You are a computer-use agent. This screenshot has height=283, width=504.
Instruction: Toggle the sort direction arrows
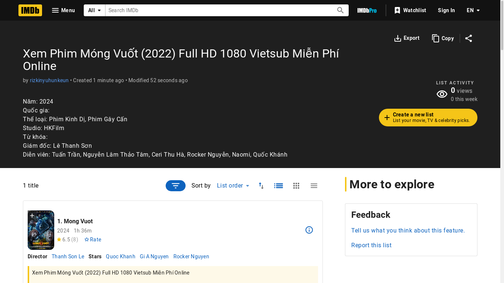261,186
